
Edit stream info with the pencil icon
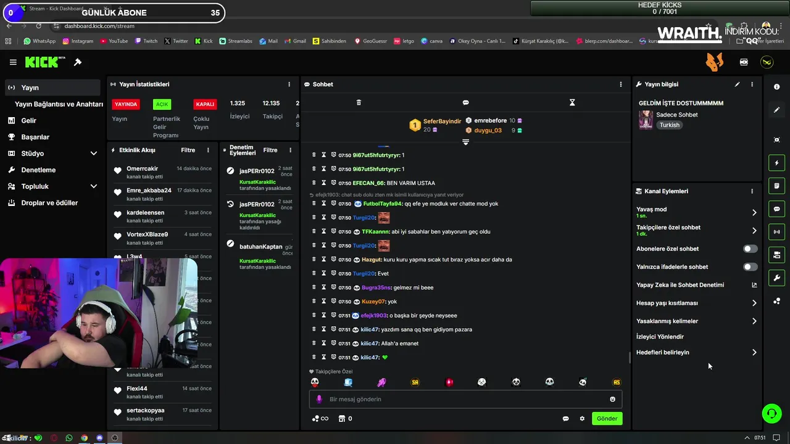pos(737,84)
